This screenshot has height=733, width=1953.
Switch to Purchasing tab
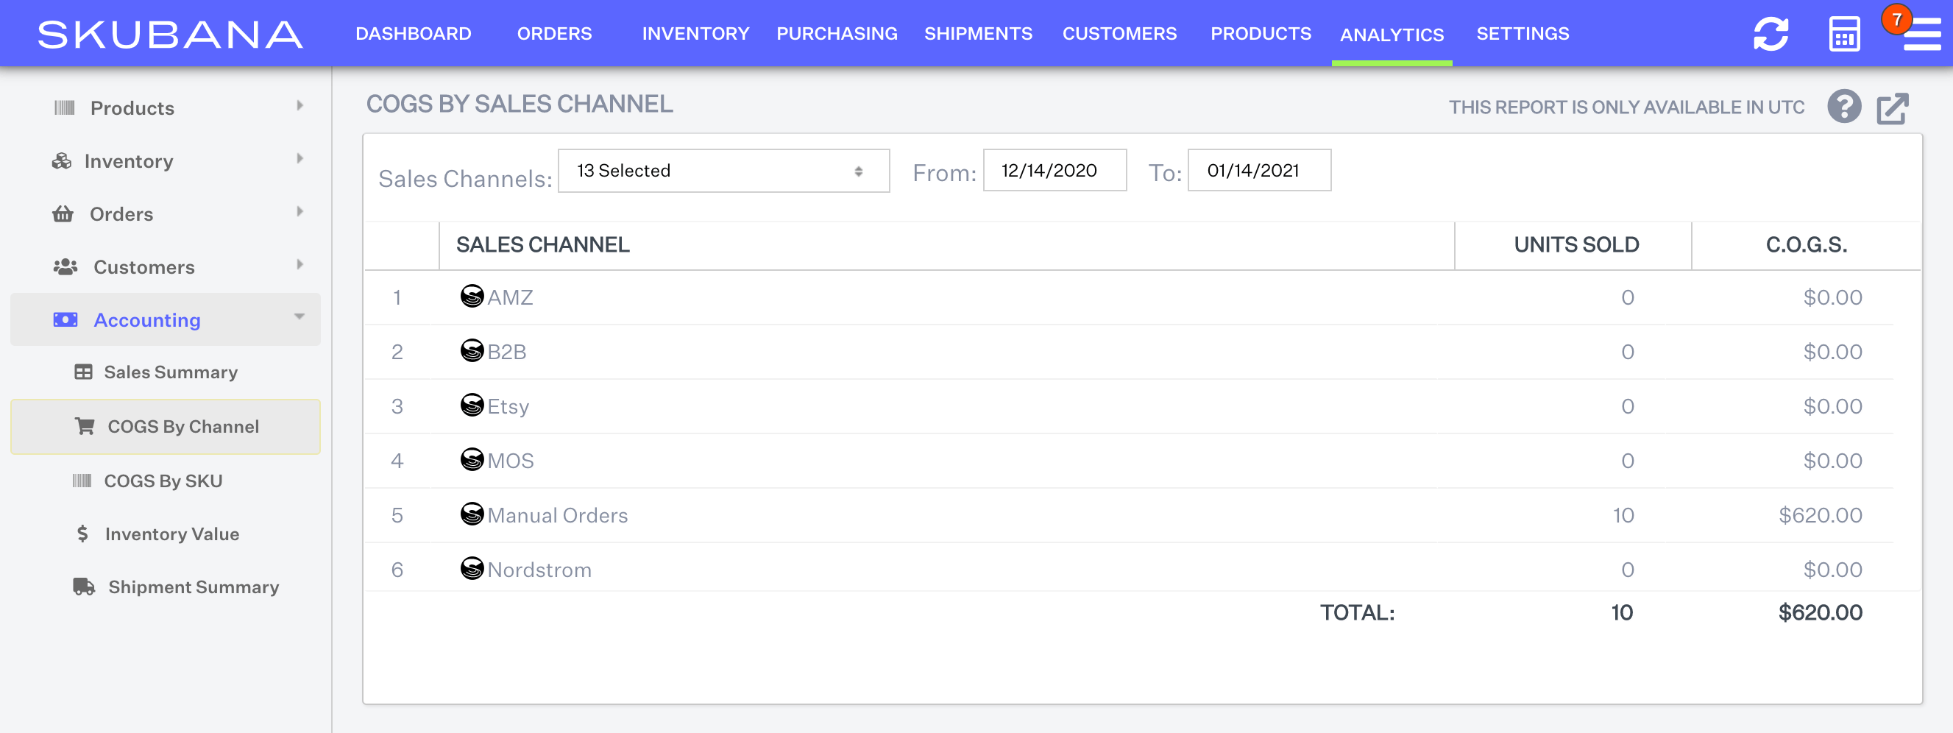(x=837, y=34)
